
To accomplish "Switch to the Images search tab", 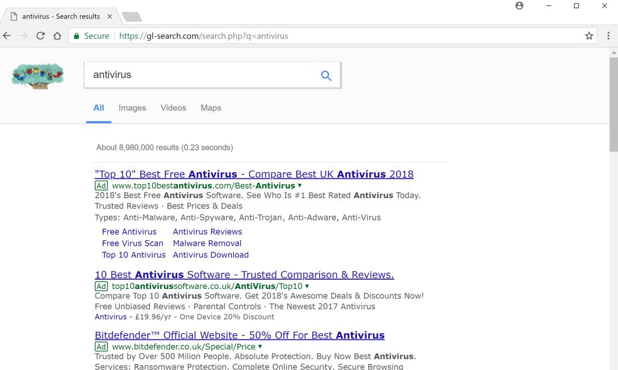I will tap(132, 108).
